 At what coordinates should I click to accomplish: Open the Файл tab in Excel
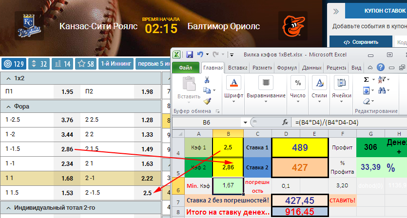click(x=185, y=68)
